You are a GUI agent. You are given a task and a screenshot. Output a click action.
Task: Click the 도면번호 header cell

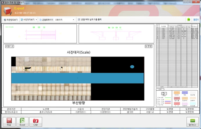coord(190,109)
